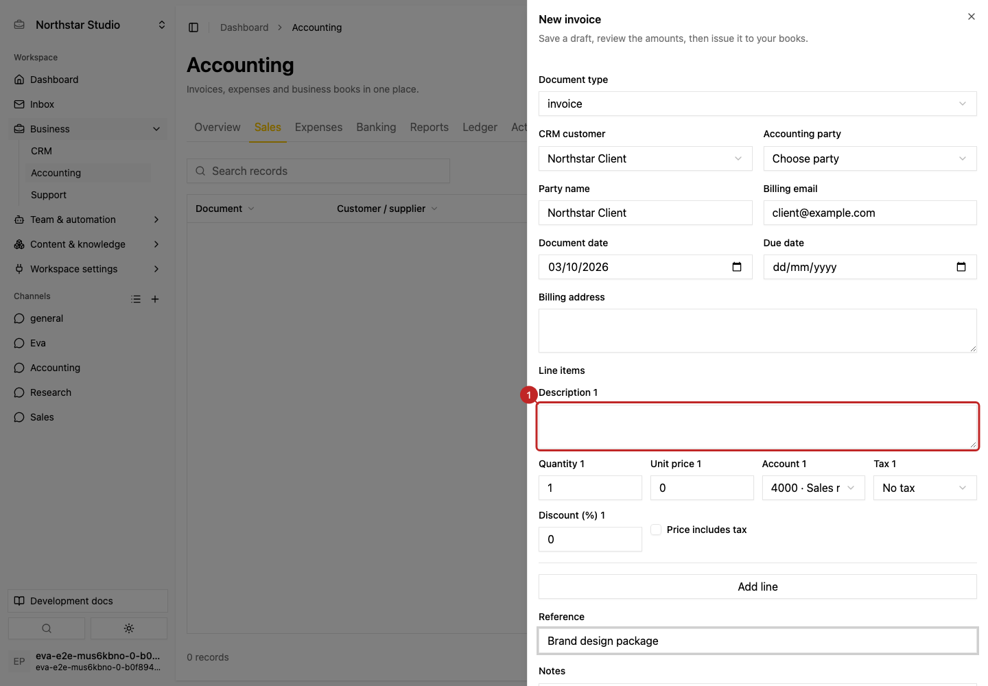Open the channel list options icon
Viewport: 988px width, 686px height.
pyautogui.click(x=136, y=299)
